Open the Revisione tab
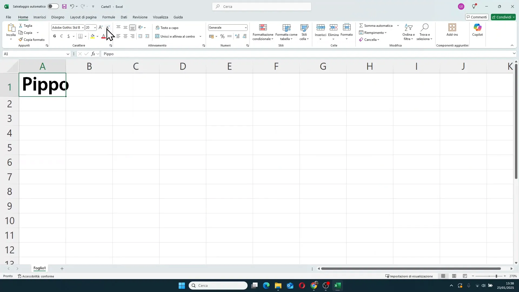This screenshot has height=292, width=519. (140, 17)
